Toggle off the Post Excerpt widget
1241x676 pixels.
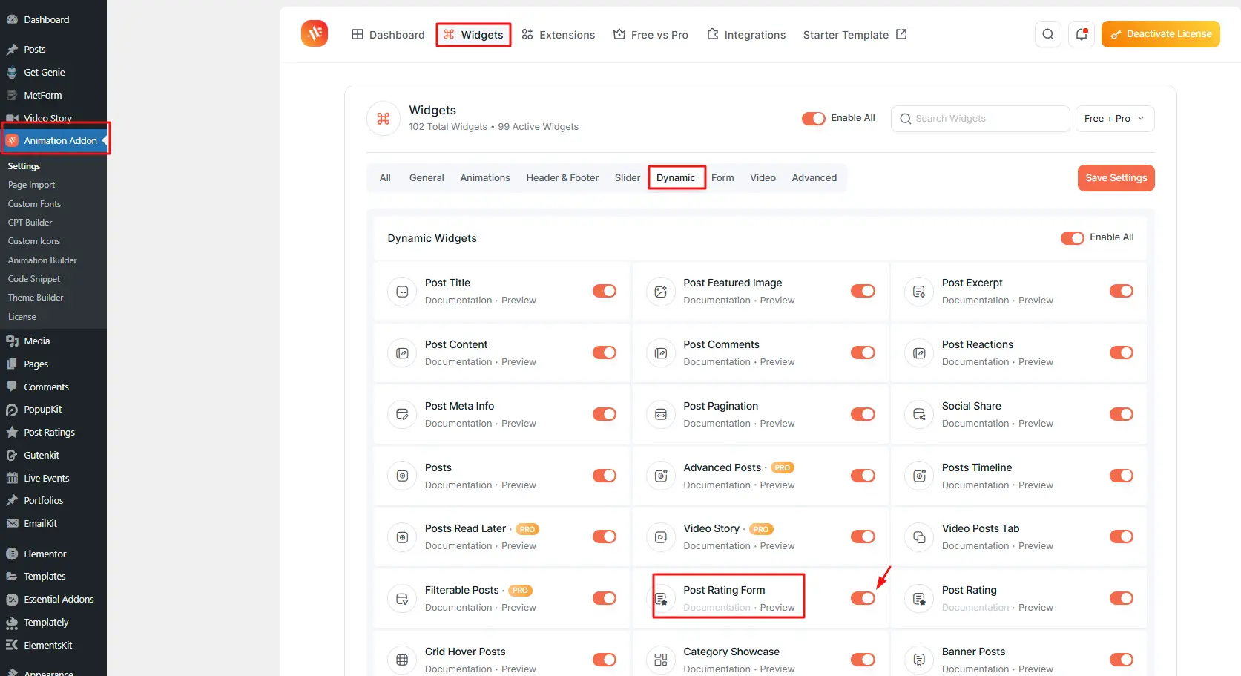(1121, 291)
